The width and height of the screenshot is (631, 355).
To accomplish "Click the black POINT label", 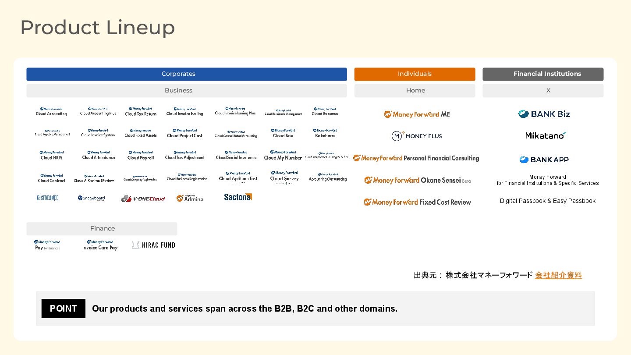I will pos(63,309).
